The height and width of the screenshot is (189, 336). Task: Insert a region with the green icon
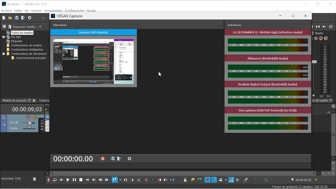pos(199,180)
